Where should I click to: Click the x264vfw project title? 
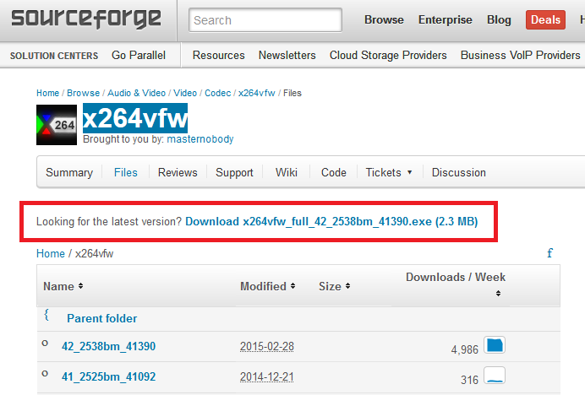tap(135, 118)
